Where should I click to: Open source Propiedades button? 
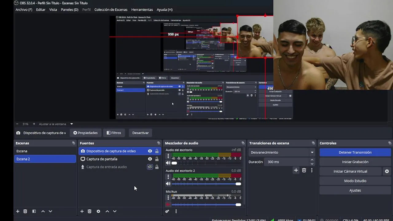pos(85,133)
